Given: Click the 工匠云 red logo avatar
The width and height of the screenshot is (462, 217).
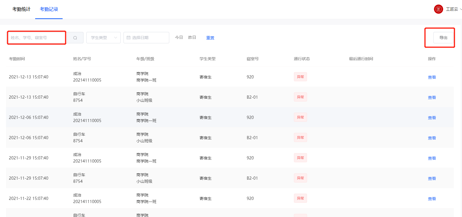Looking at the screenshot, I should point(438,9).
